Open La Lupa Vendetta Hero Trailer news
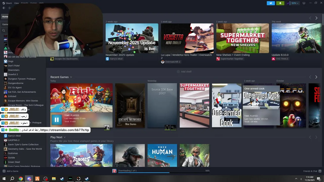 tap(187, 38)
